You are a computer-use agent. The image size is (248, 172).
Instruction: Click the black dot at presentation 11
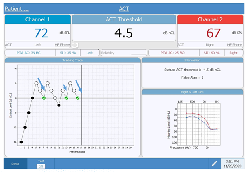coord(59,105)
